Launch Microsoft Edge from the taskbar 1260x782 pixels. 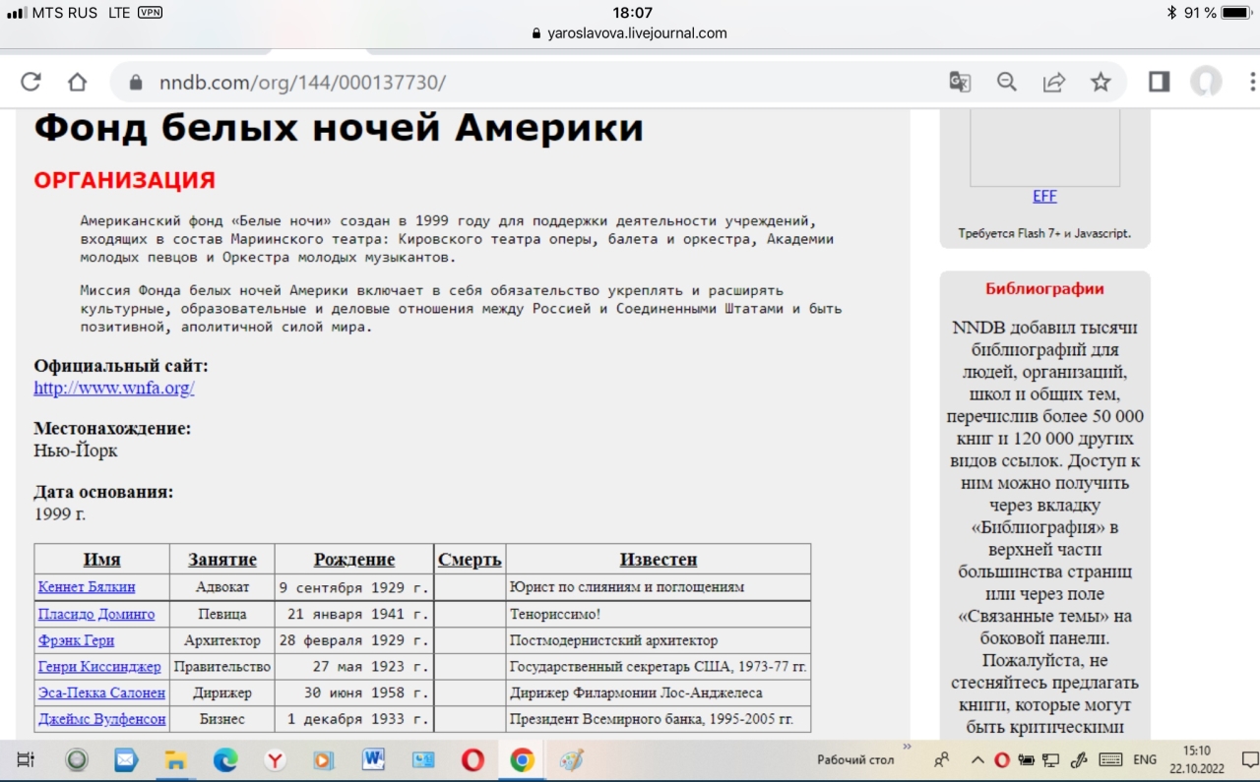pos(225,759)
